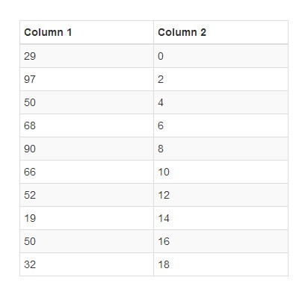Click the Column 2 cell showing 6
This screenshot has height=295, width=305.
tap(221, 125)
